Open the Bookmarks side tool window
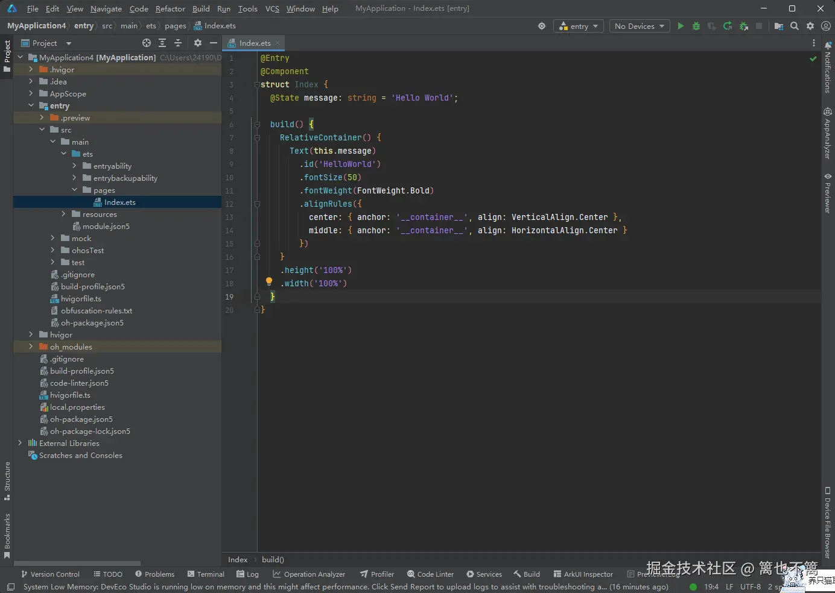 (7, 536)
